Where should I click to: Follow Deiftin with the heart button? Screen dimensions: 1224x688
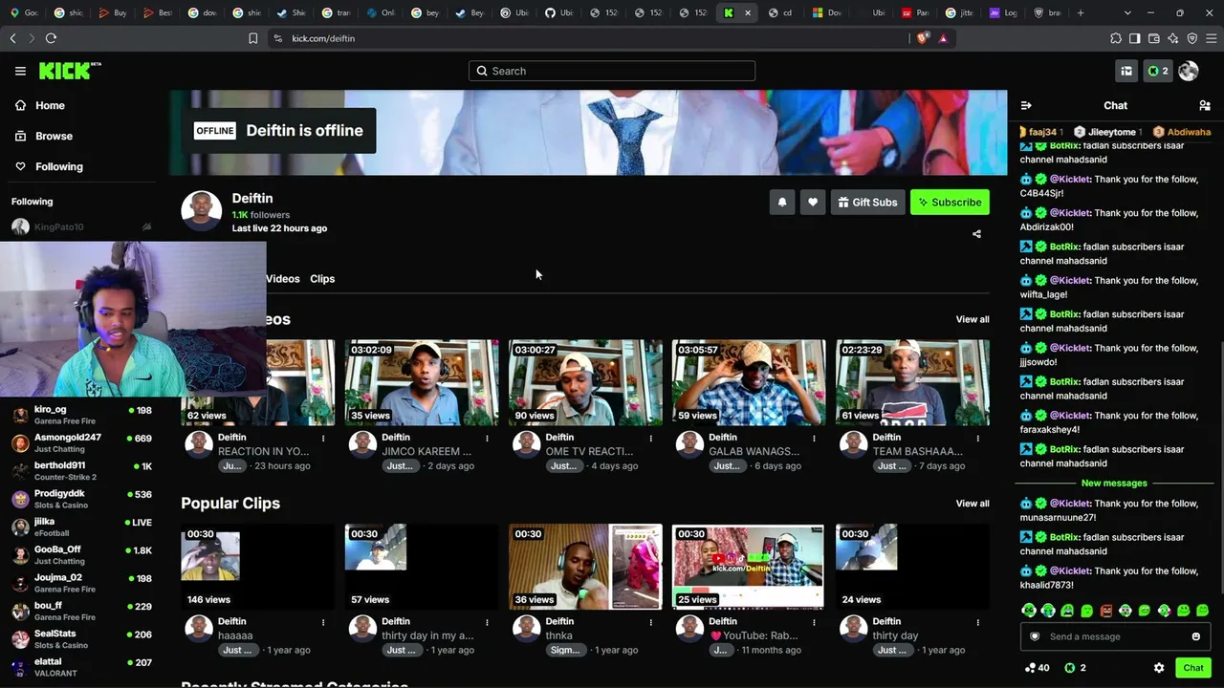tap(813, 202)
